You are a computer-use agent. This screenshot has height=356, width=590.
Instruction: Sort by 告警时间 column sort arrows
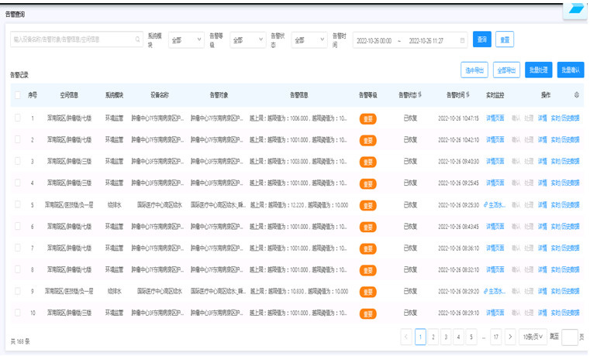pyautogui.click(x=468, y=94)
